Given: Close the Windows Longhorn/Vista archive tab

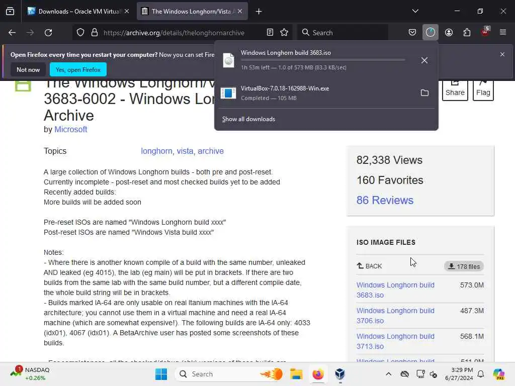Looking at the screenshot, I should tap(240, 12).
